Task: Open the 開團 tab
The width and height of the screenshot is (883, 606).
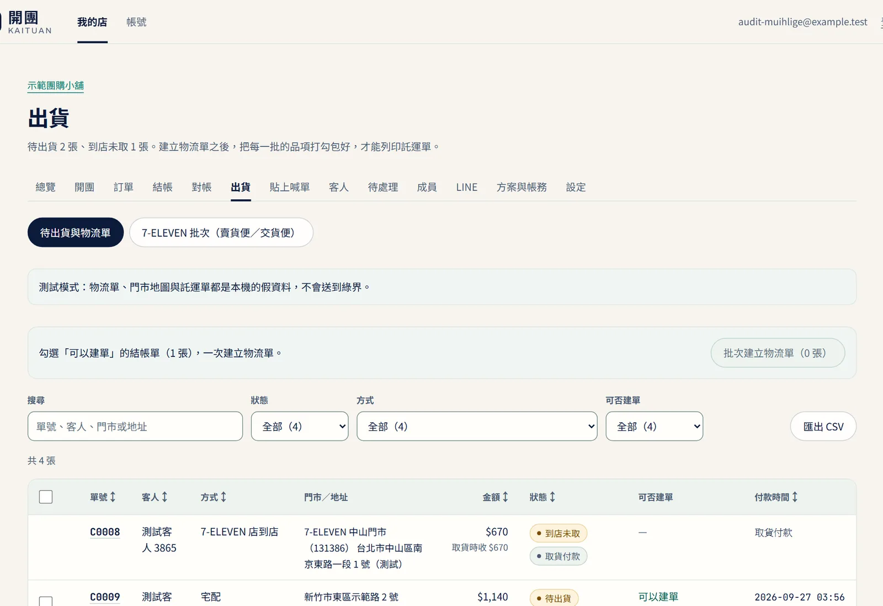Action: [x=84, y=187]
